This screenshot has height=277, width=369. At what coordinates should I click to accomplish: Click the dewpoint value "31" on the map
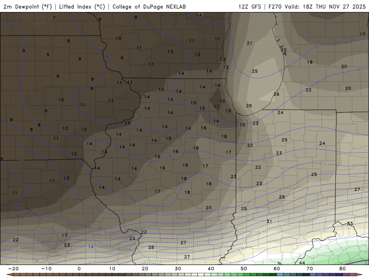(269, 222)
